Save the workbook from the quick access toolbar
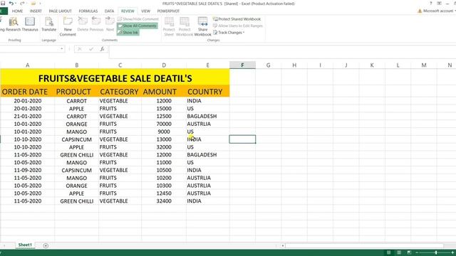The image size is (456, 256). click(x=3, y=4)
